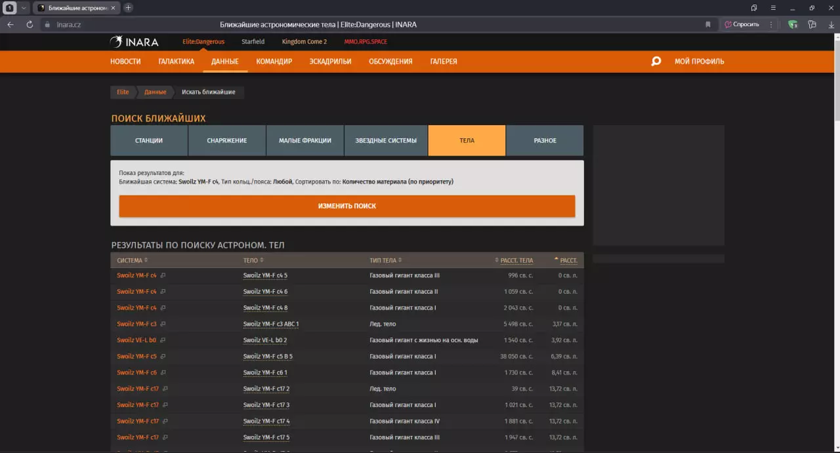
Task: Open browser downloads arrow icon
Action: click(x=830, y=24)
